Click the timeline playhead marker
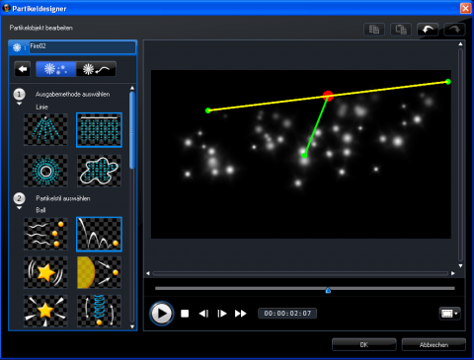 [x=328, y=290]
